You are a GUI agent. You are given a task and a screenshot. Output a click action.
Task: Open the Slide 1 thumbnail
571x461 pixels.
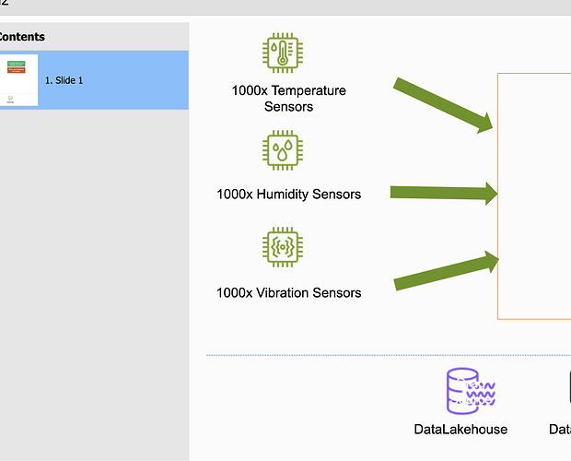pos(18,80)
